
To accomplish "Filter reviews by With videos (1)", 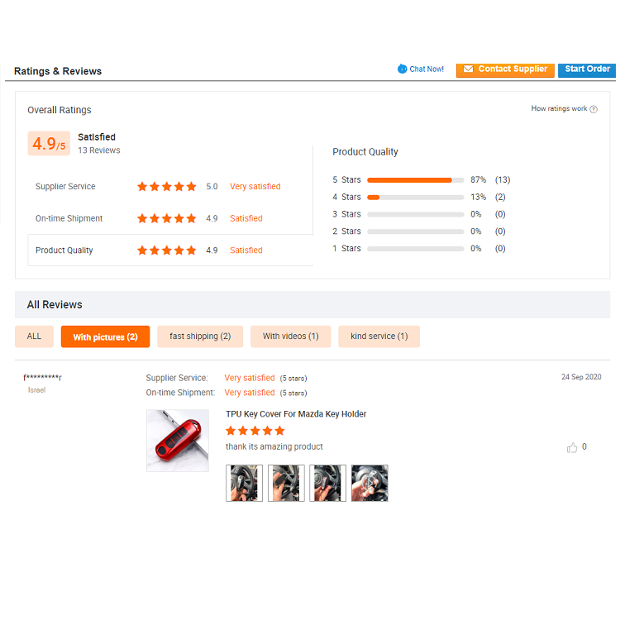I will pyautogui.click(x=291, y=336).
